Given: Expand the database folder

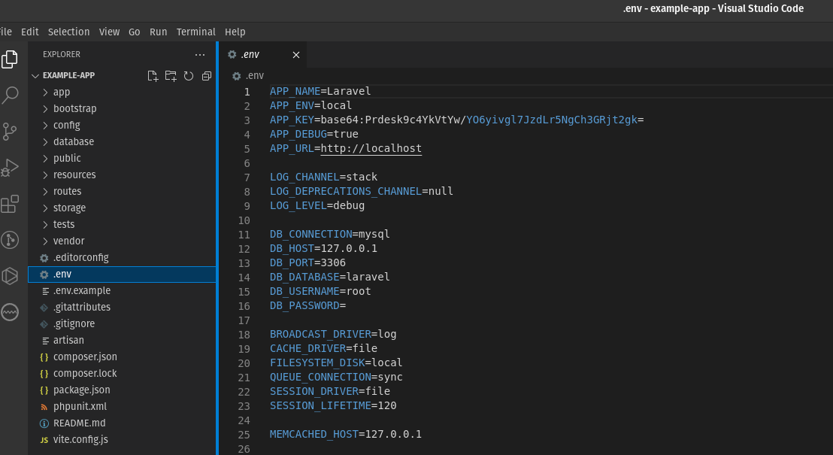Looking at the screenshot, I should [x=73, y=141].
